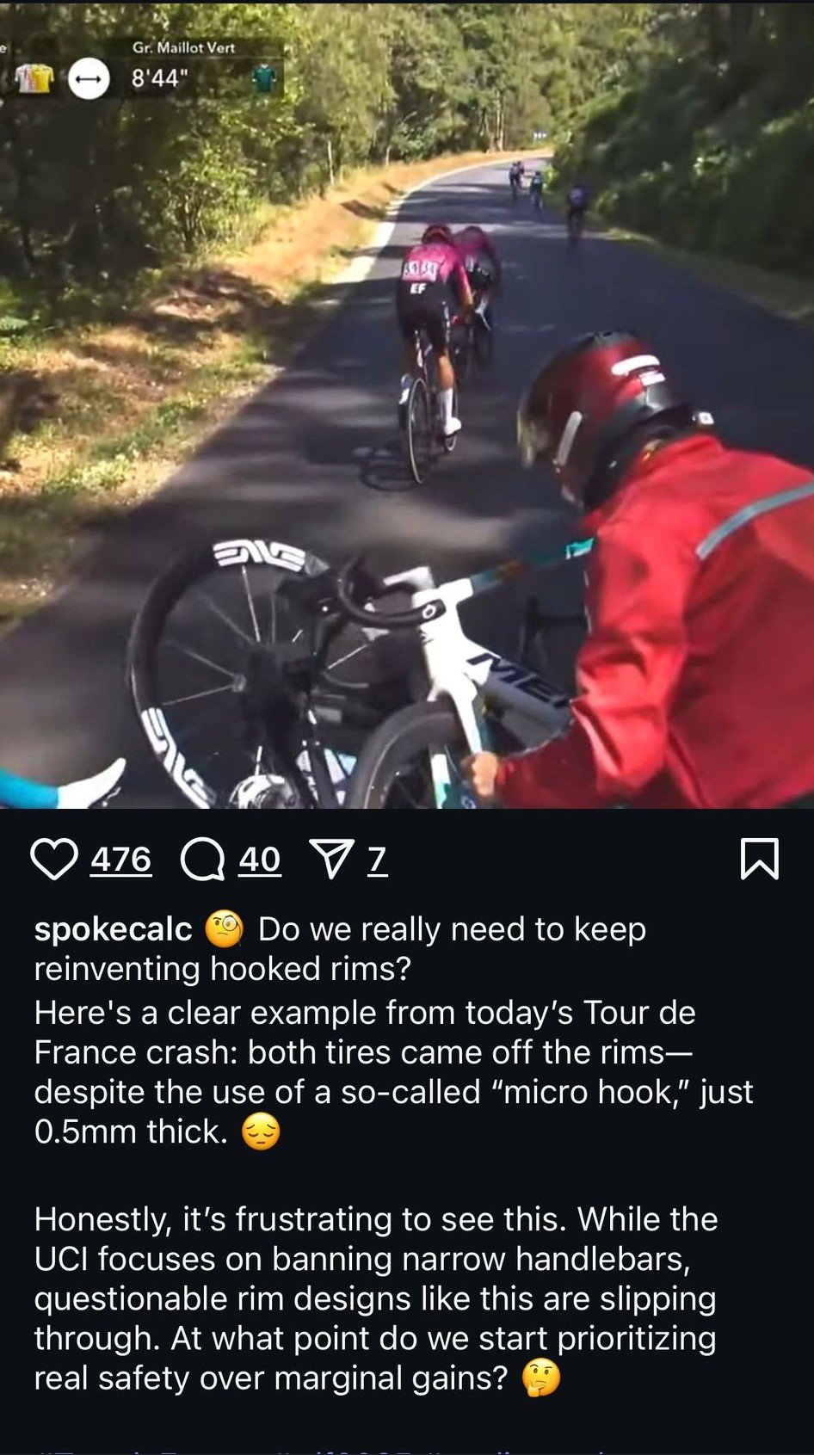Tap the share paper-plane icon
The image size is (814, 1455).
tap(331, 860)
